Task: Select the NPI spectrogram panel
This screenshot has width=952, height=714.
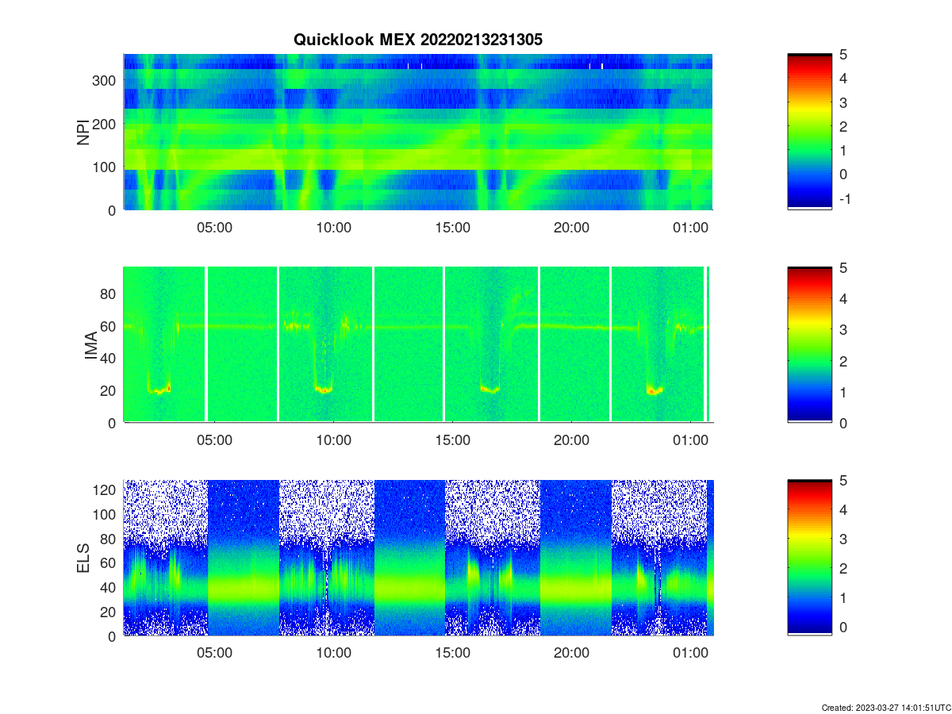Action: 418,132
